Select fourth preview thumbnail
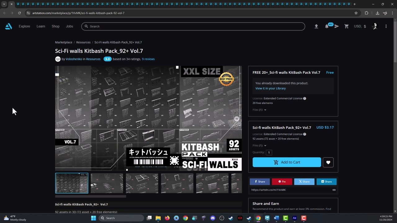Viewport: 397px width, 223px height. 177,183
